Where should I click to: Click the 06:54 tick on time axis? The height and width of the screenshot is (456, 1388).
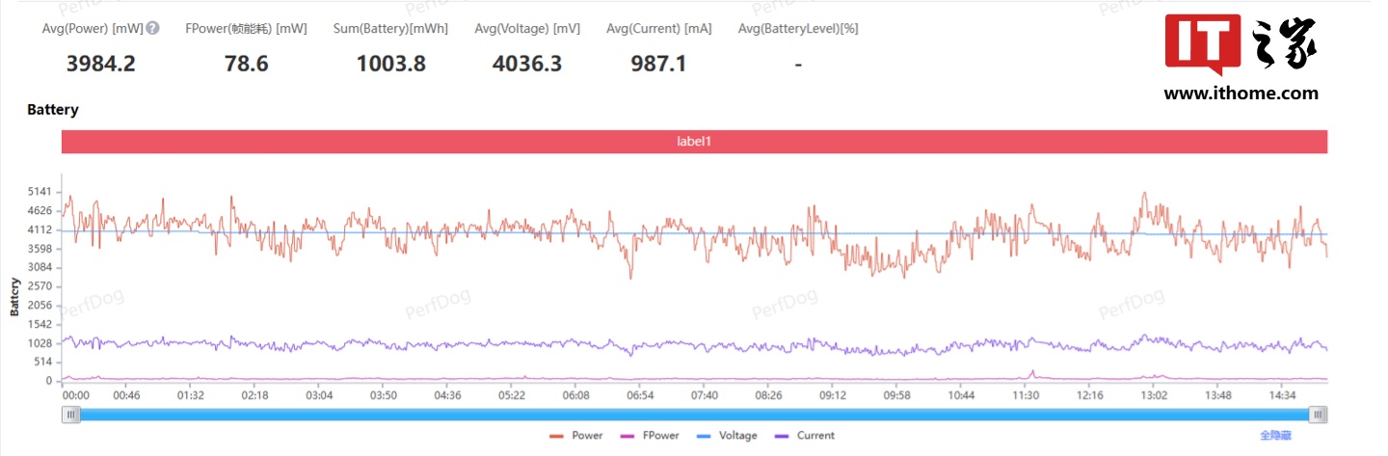[x=640, y=395]
